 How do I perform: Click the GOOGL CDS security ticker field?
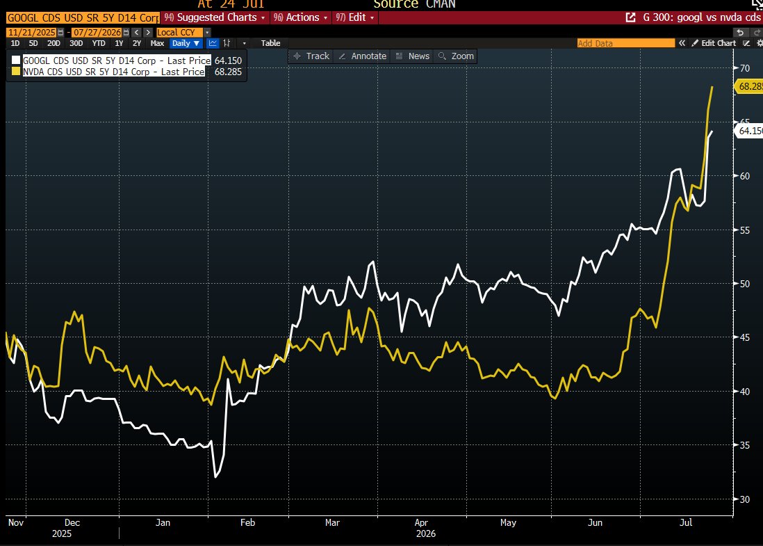coord(83,17)
